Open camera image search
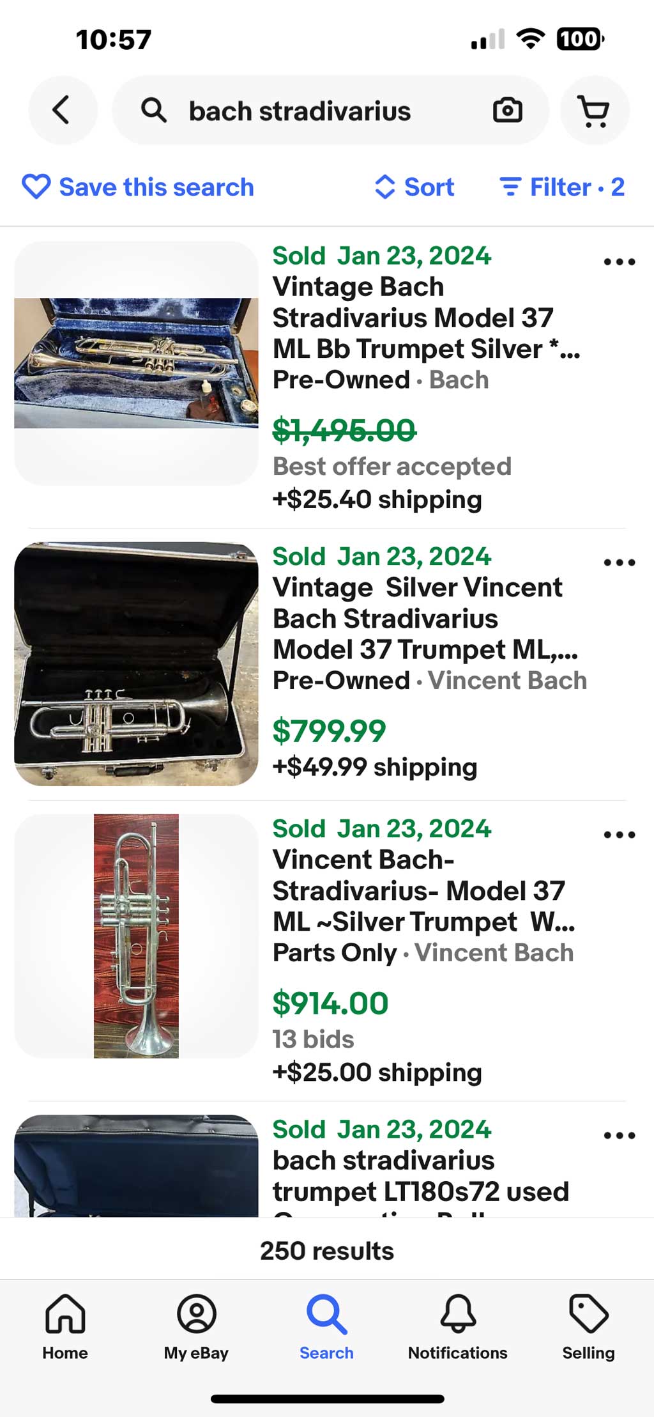This screenshot has height=1417, width=654. click(507, 110)
